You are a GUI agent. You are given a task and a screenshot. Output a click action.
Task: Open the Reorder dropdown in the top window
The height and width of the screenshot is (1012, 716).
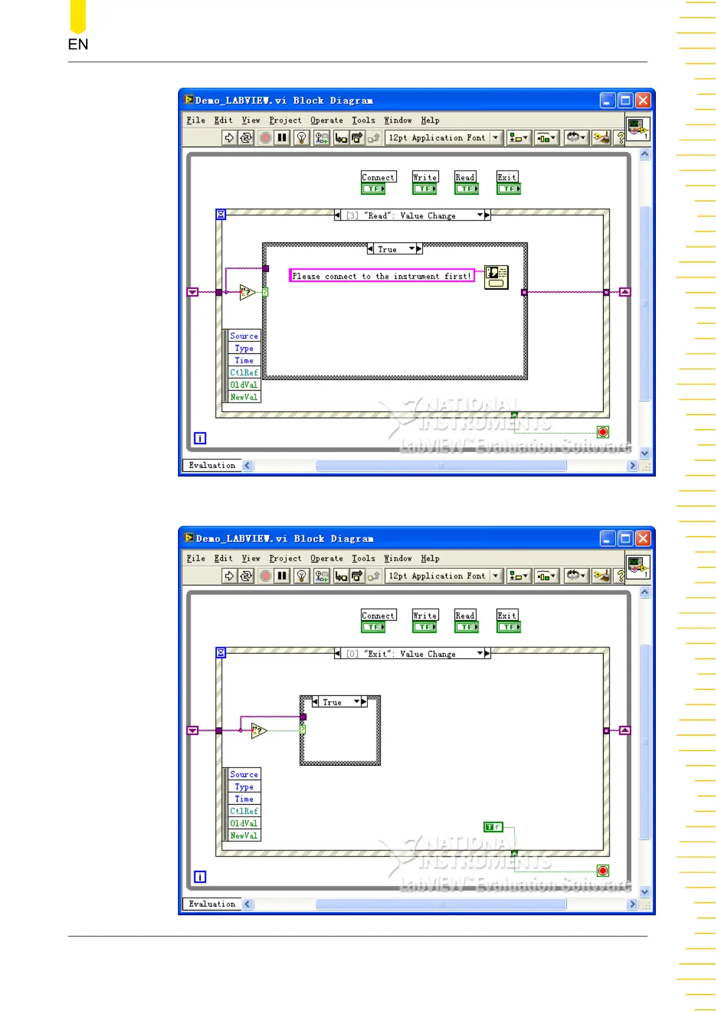click(575, 138)
